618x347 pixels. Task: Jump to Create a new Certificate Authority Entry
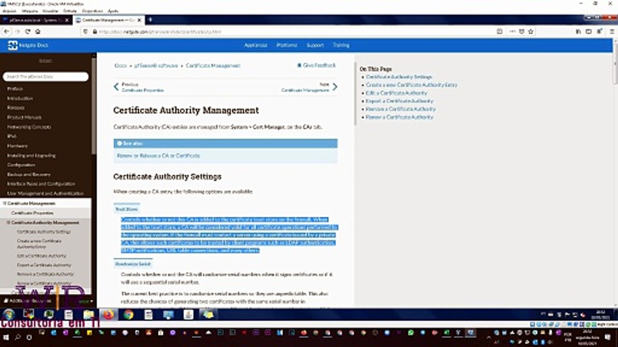pos(411,85)
